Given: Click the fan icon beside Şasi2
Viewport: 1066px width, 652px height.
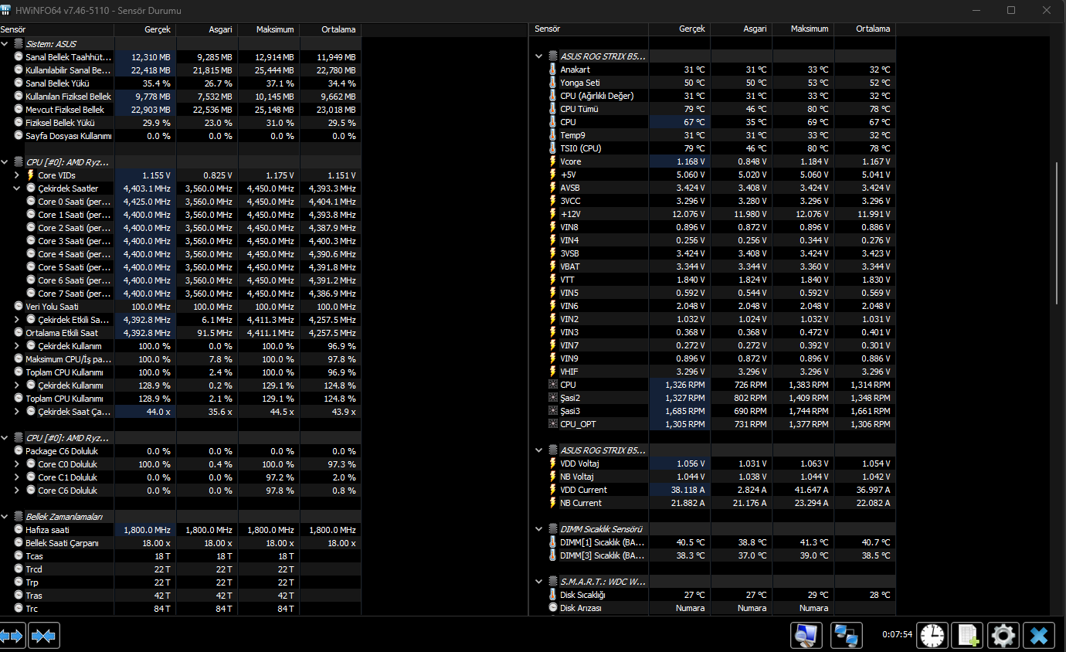Looking at the screenshot, I should pos(552,398).
